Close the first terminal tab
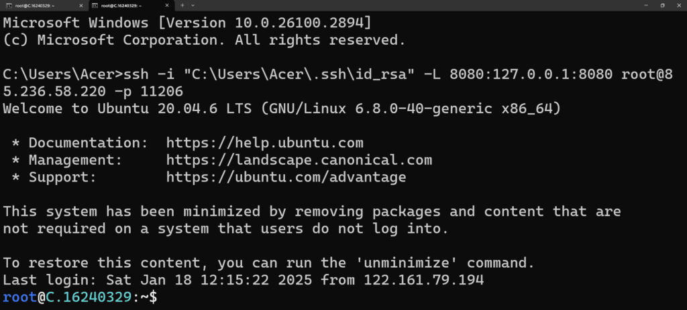 (81, 5)
